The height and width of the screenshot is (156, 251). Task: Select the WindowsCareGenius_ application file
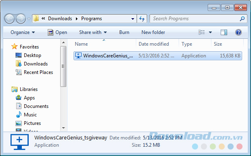pos(158,56)
